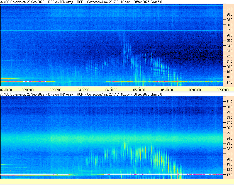The height and width of the screenshot is (185, 234).
Task: Select the 29.0 label on upper spectrogram axis
Action: 230,20
